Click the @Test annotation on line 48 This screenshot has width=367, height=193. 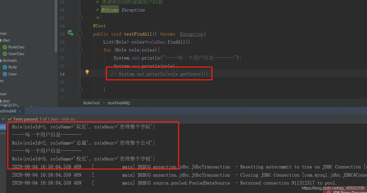tap(100, 26)
